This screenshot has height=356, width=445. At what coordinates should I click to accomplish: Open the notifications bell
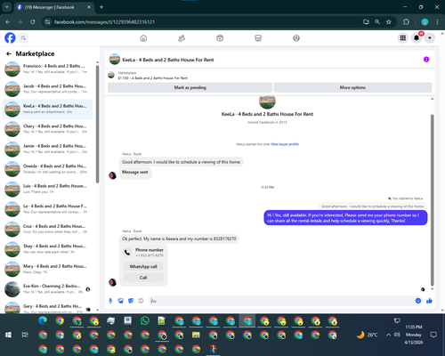coord(417,38)
